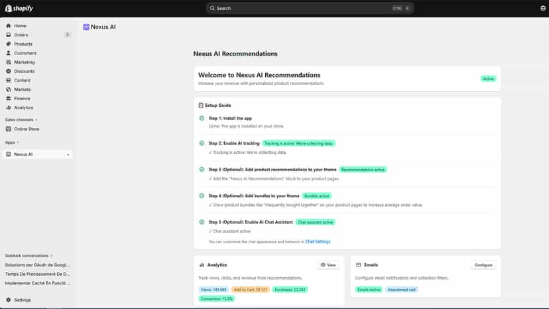
Task: Click the Analytics bar chart sidebar icon
Action: coord(9,107)
